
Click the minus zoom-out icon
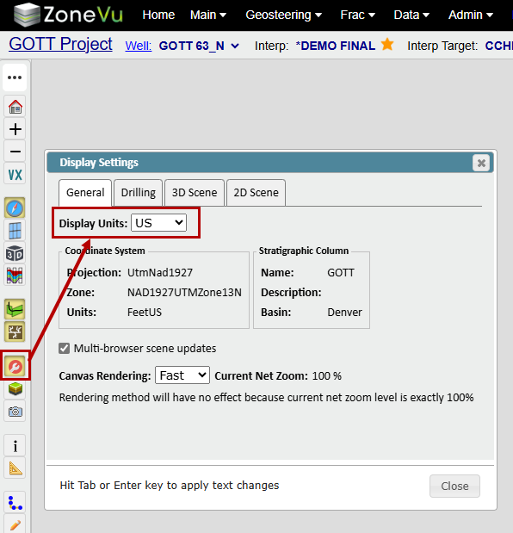(x=15, y=152)
